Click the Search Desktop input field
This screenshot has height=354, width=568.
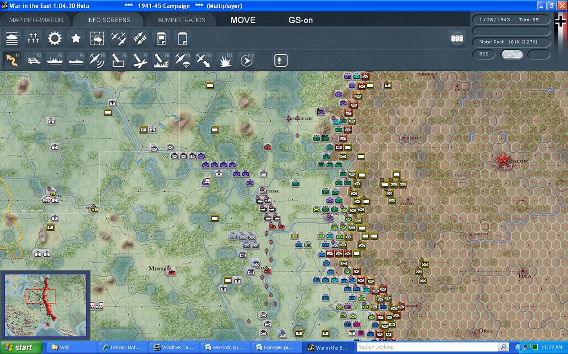(427, 347)
